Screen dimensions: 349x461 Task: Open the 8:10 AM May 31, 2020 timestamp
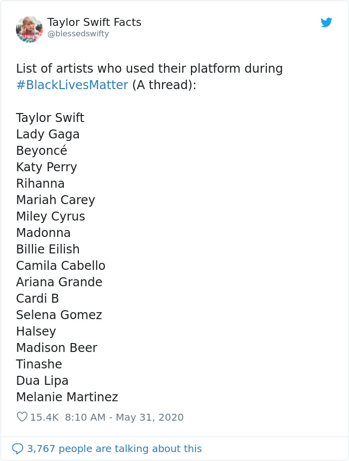pos(124,417)
